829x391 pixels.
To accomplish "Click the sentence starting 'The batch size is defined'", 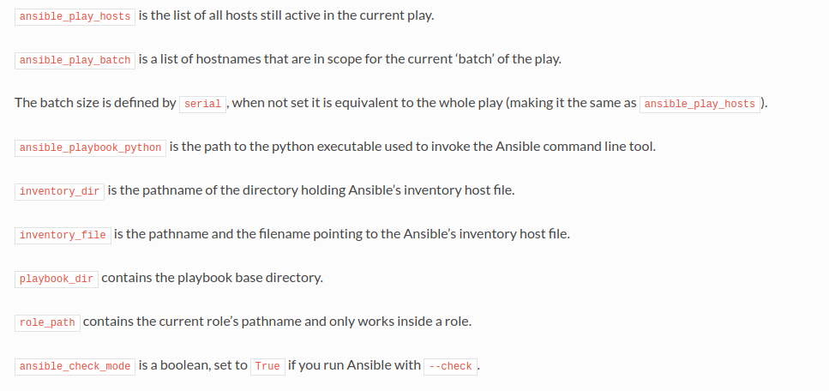I will coord(391,103).
